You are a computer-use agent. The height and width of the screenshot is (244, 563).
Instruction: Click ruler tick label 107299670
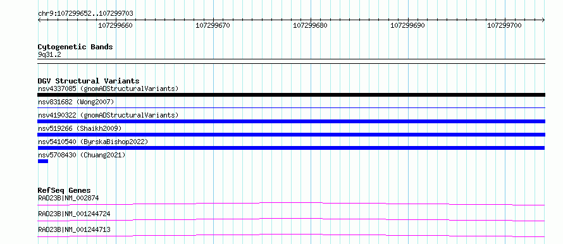coord(213,25)
